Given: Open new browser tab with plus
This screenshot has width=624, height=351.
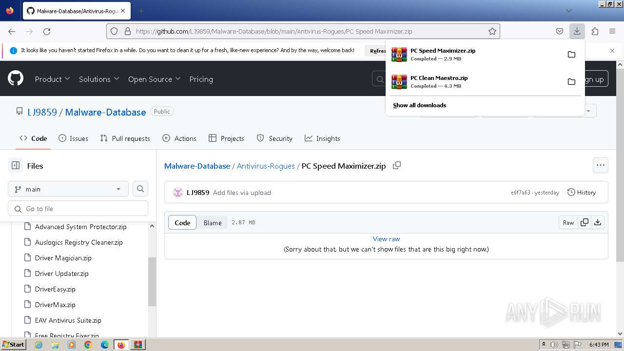Looking at the screenshot, I should [141, 11].
